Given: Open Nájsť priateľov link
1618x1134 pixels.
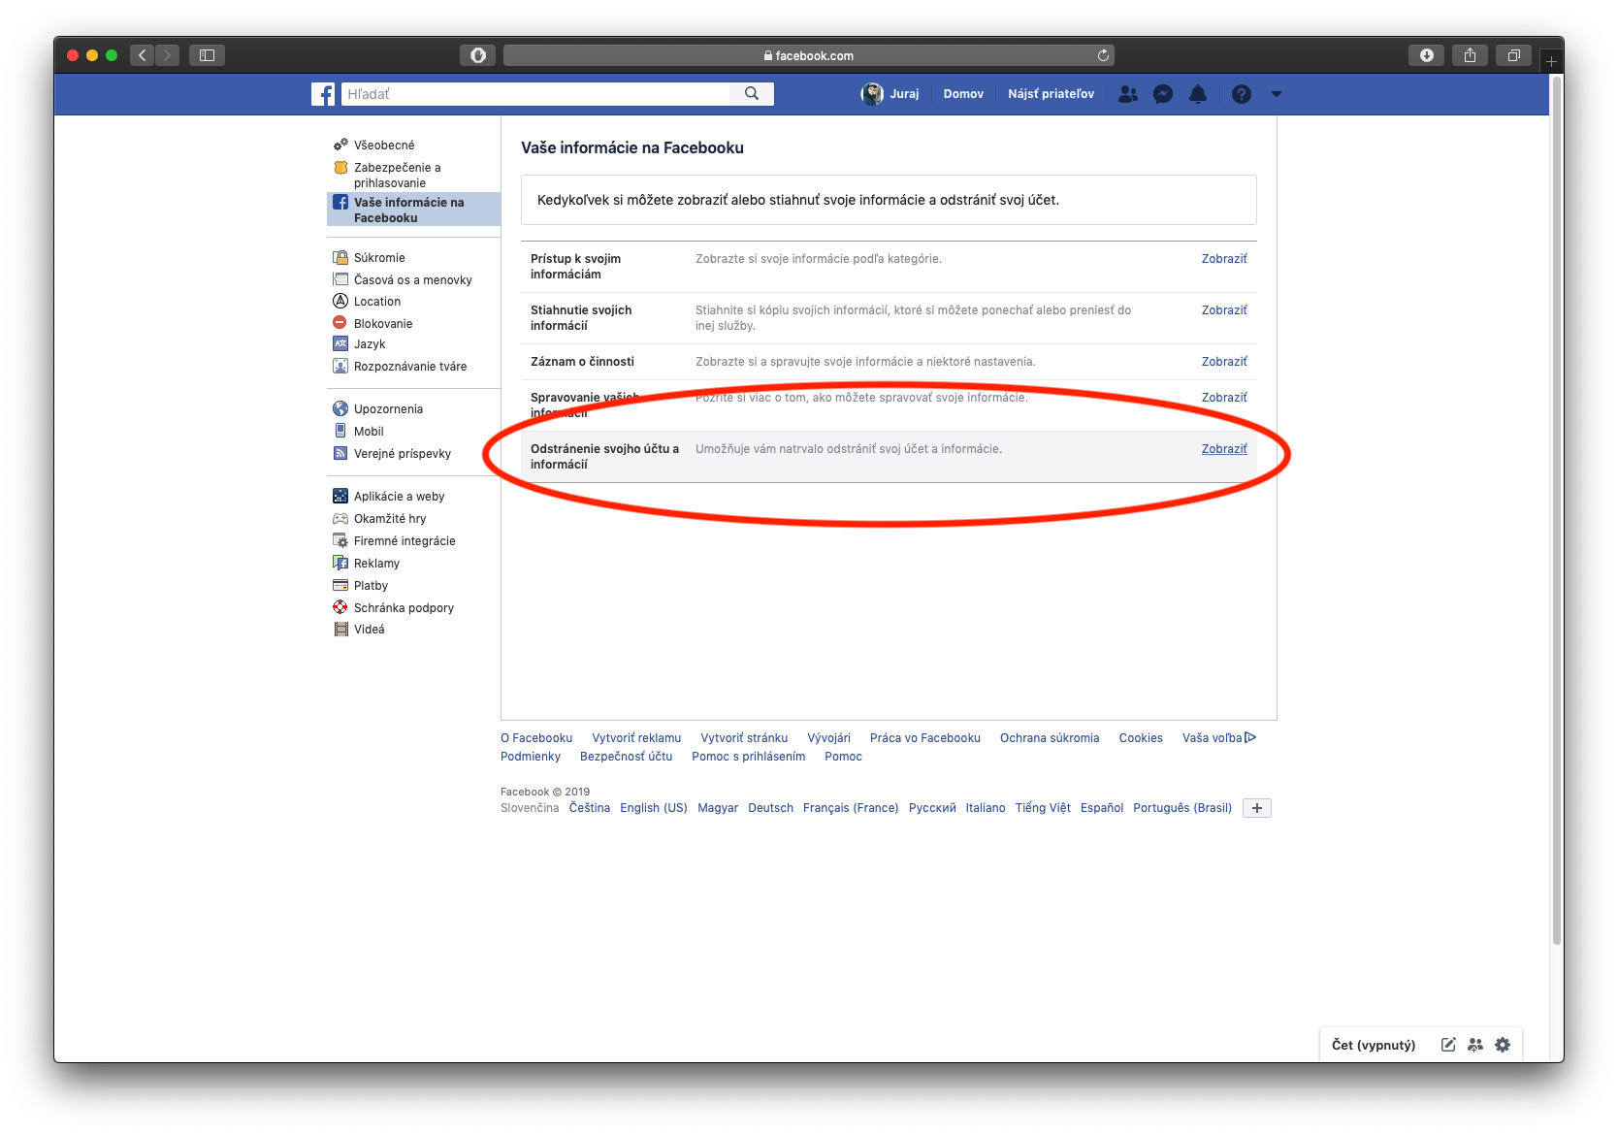Looking at the screenshot, I should [1051, 94].
